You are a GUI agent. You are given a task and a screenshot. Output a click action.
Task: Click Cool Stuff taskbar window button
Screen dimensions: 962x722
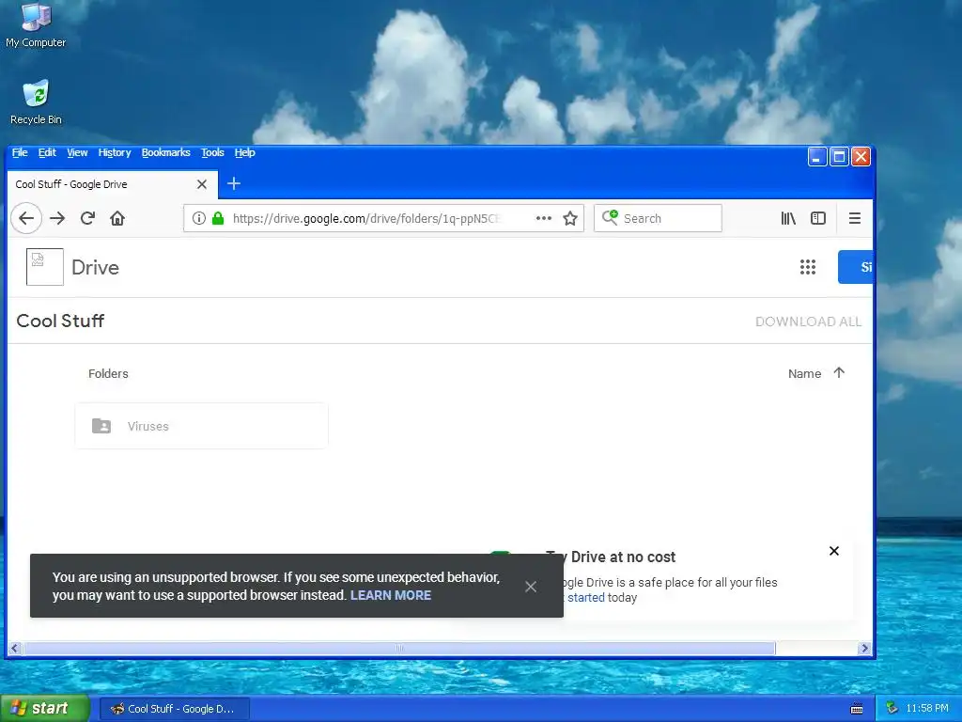[x=174, y=709]
